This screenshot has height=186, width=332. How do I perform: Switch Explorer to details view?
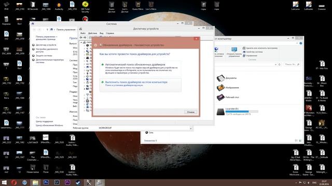point(296,141)
